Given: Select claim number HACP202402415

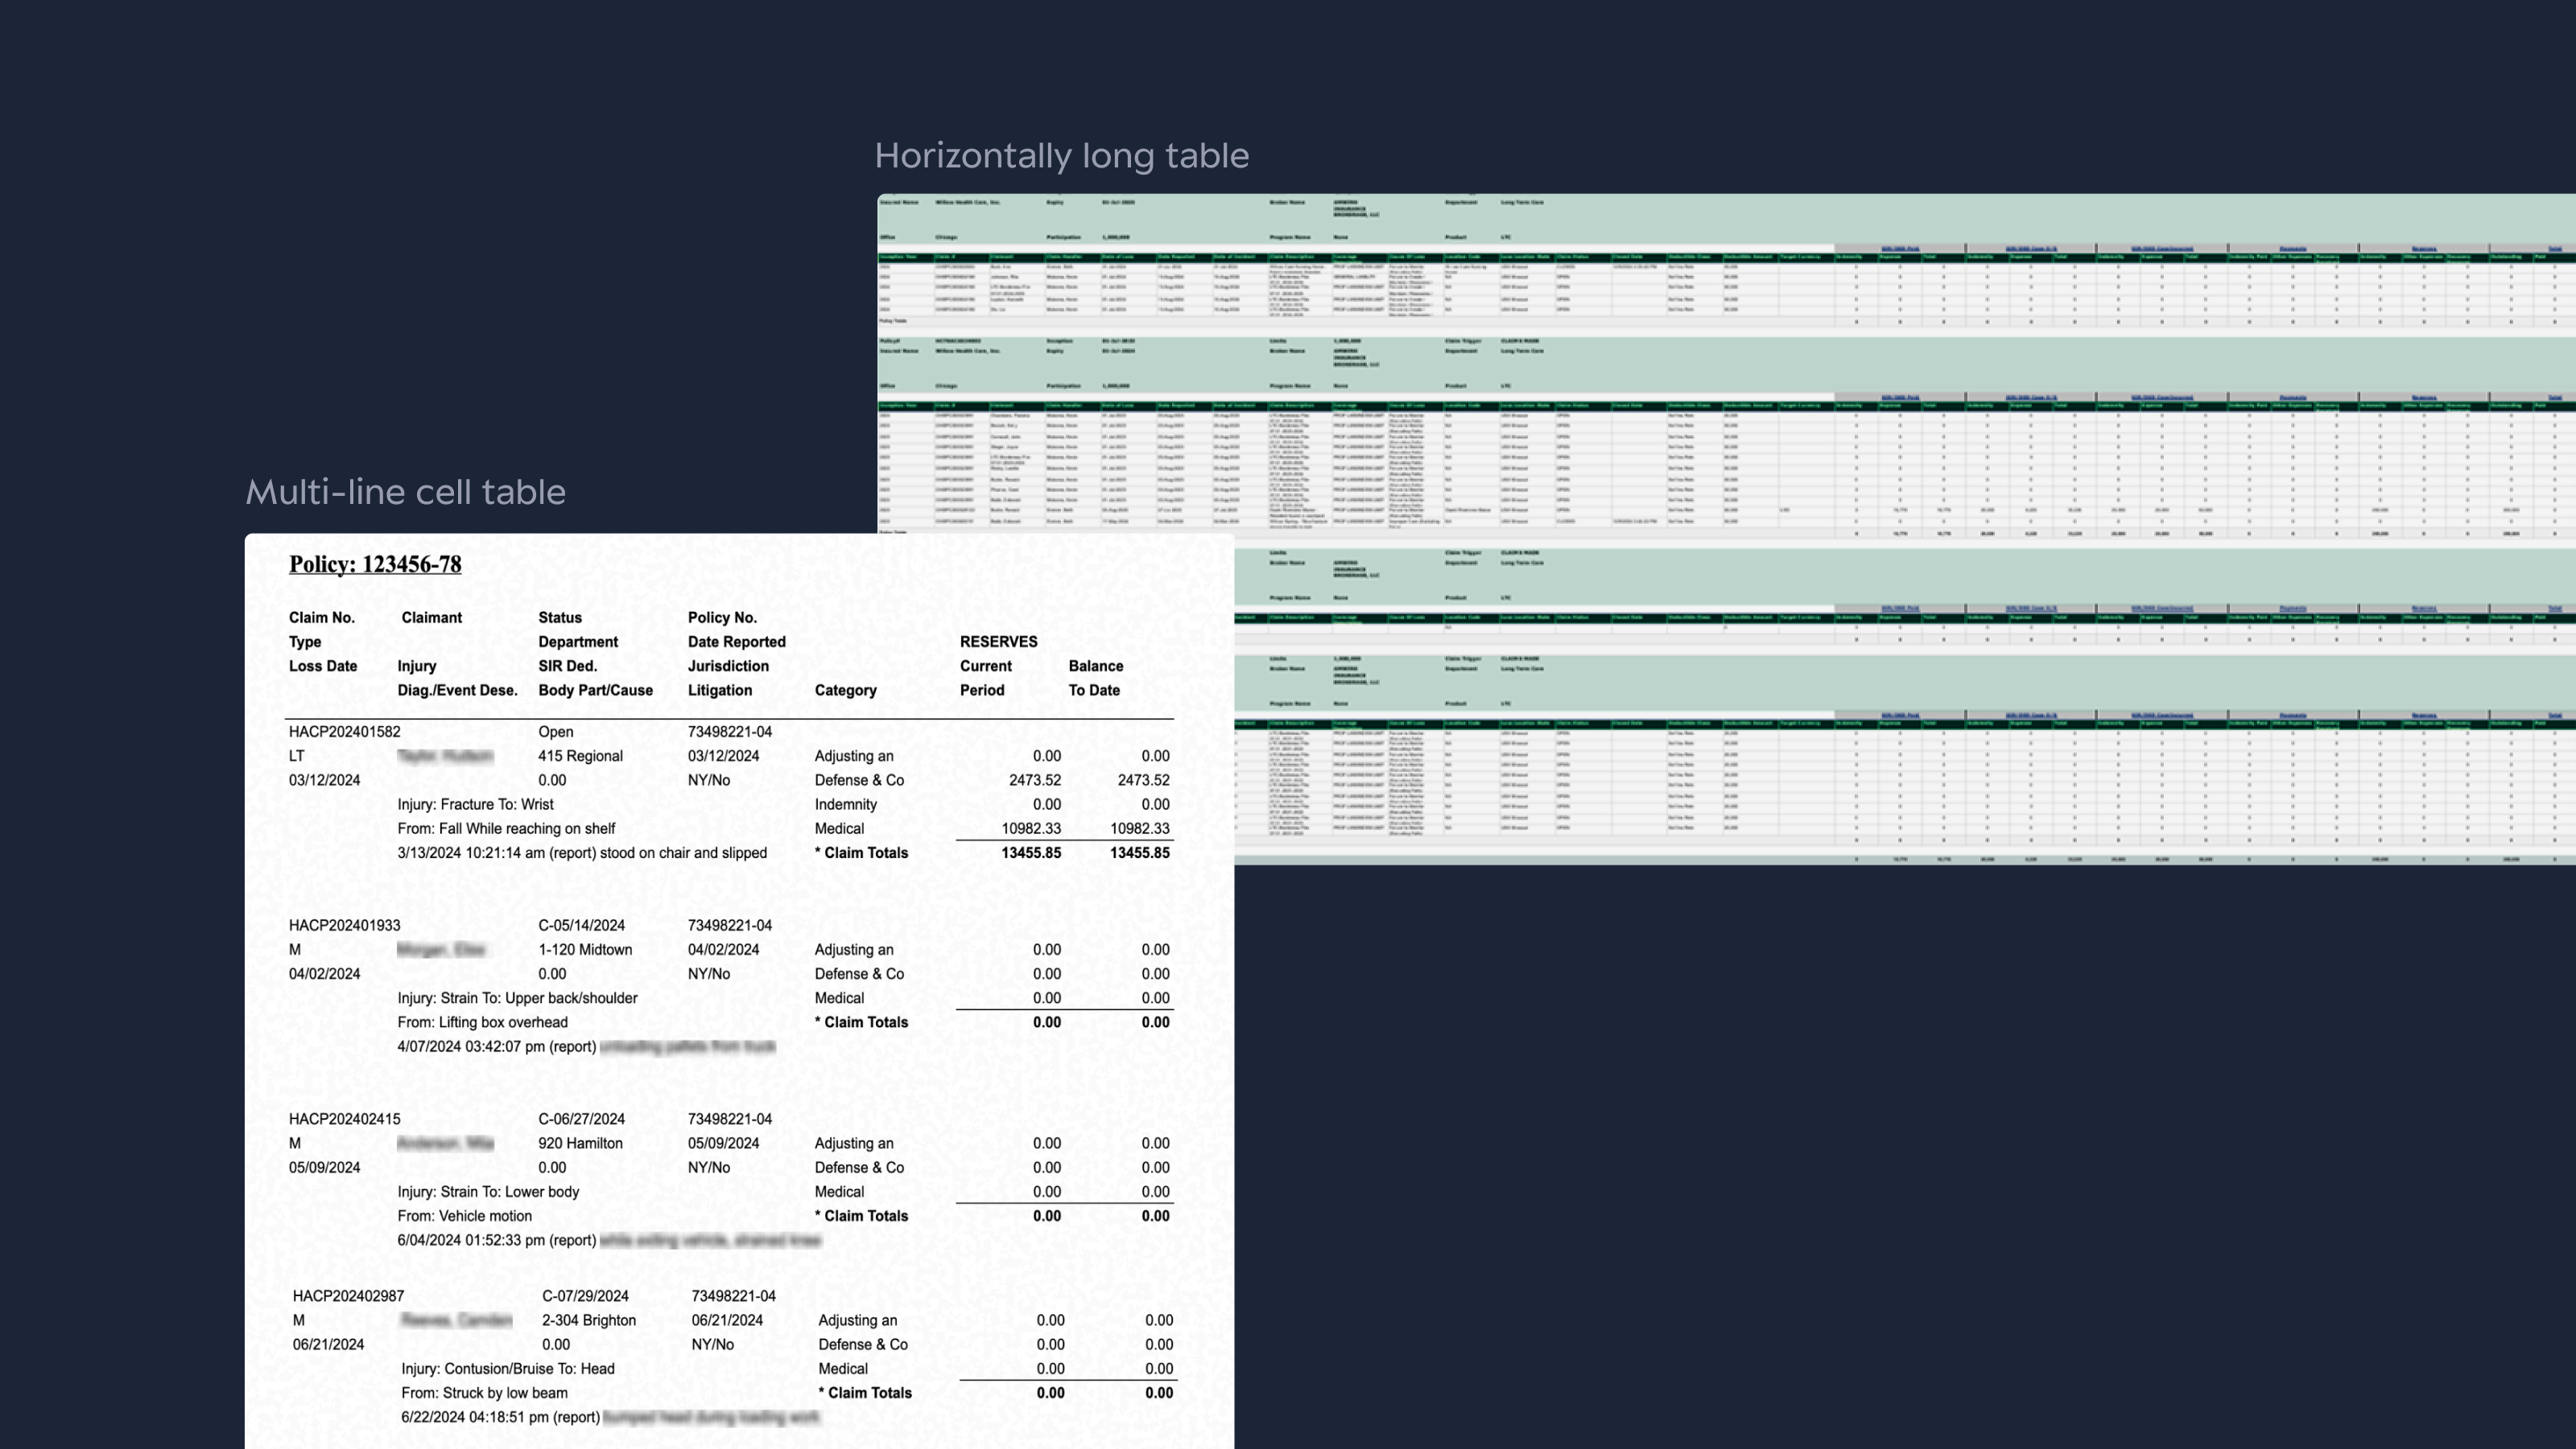Looking at the screenshot, I should (344, 1119).
